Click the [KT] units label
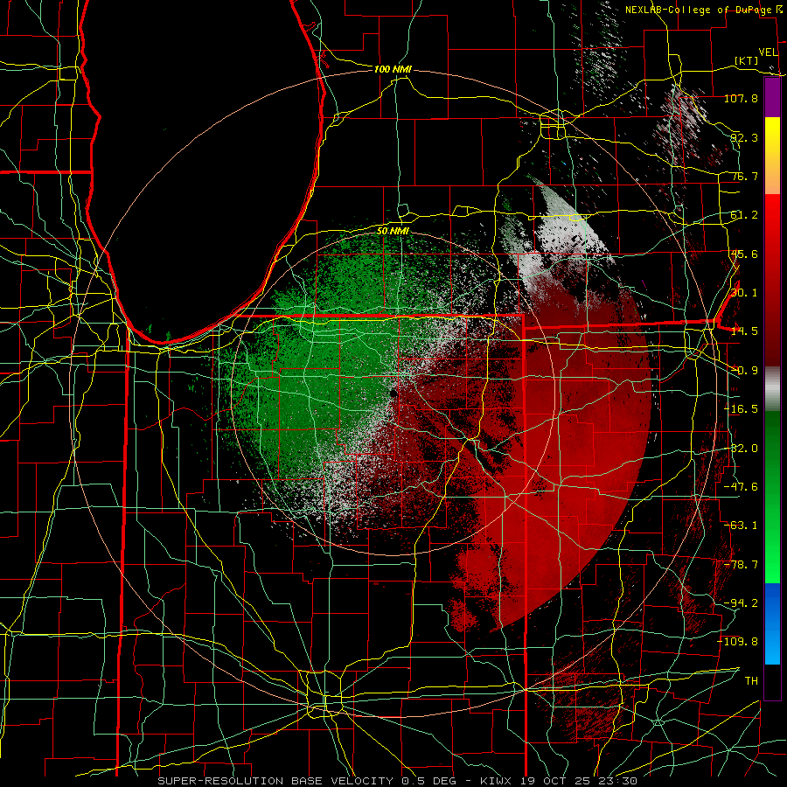 (x=747, y=60)
